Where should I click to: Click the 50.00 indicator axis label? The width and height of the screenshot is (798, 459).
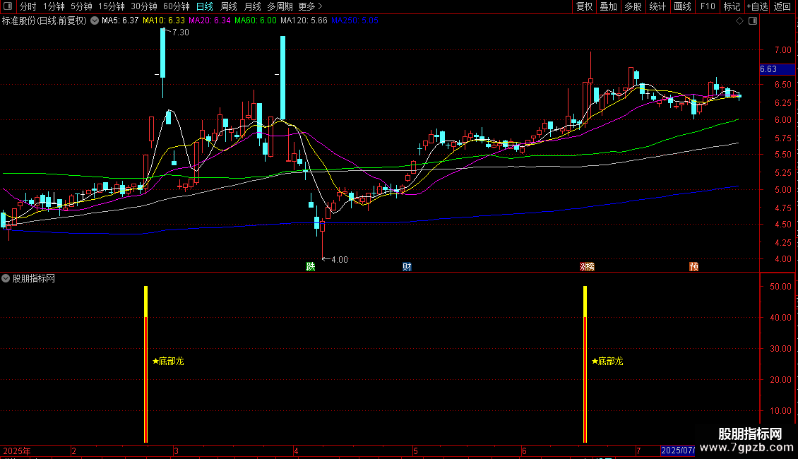(x=780, y=287)
